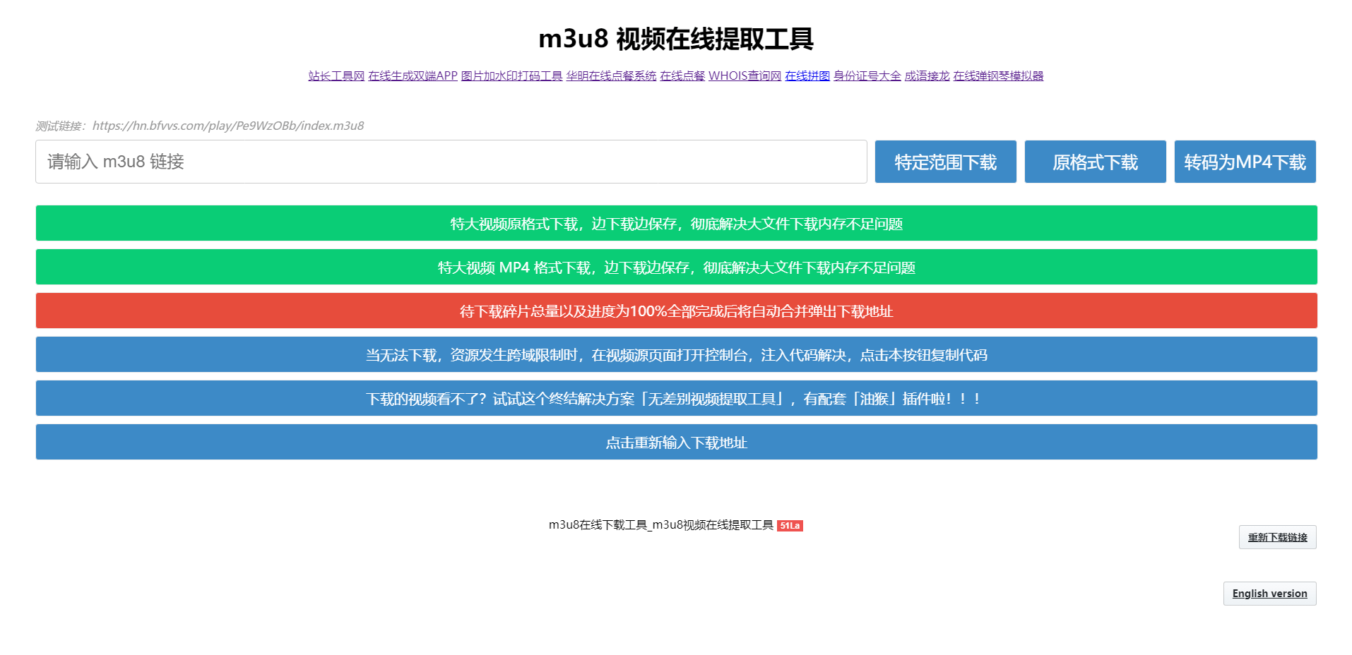The width and height of the screenshot is (1352, 655).
Task: Visit the 华明在线点餐系统 link
Action: click(611, 76)
